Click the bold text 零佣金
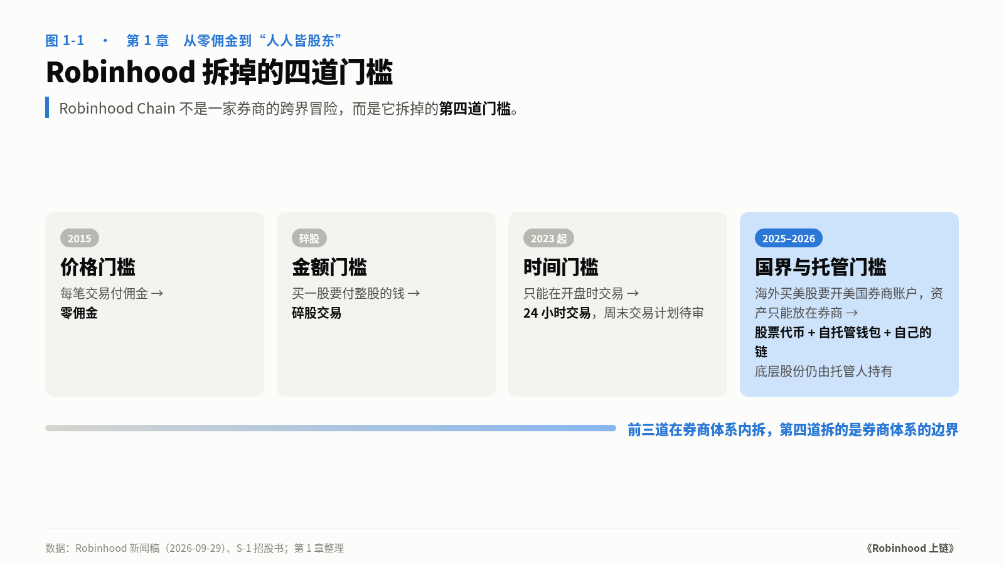 [x=79, y=313]
